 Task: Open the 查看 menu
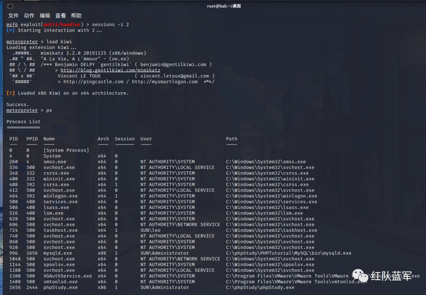61,15
